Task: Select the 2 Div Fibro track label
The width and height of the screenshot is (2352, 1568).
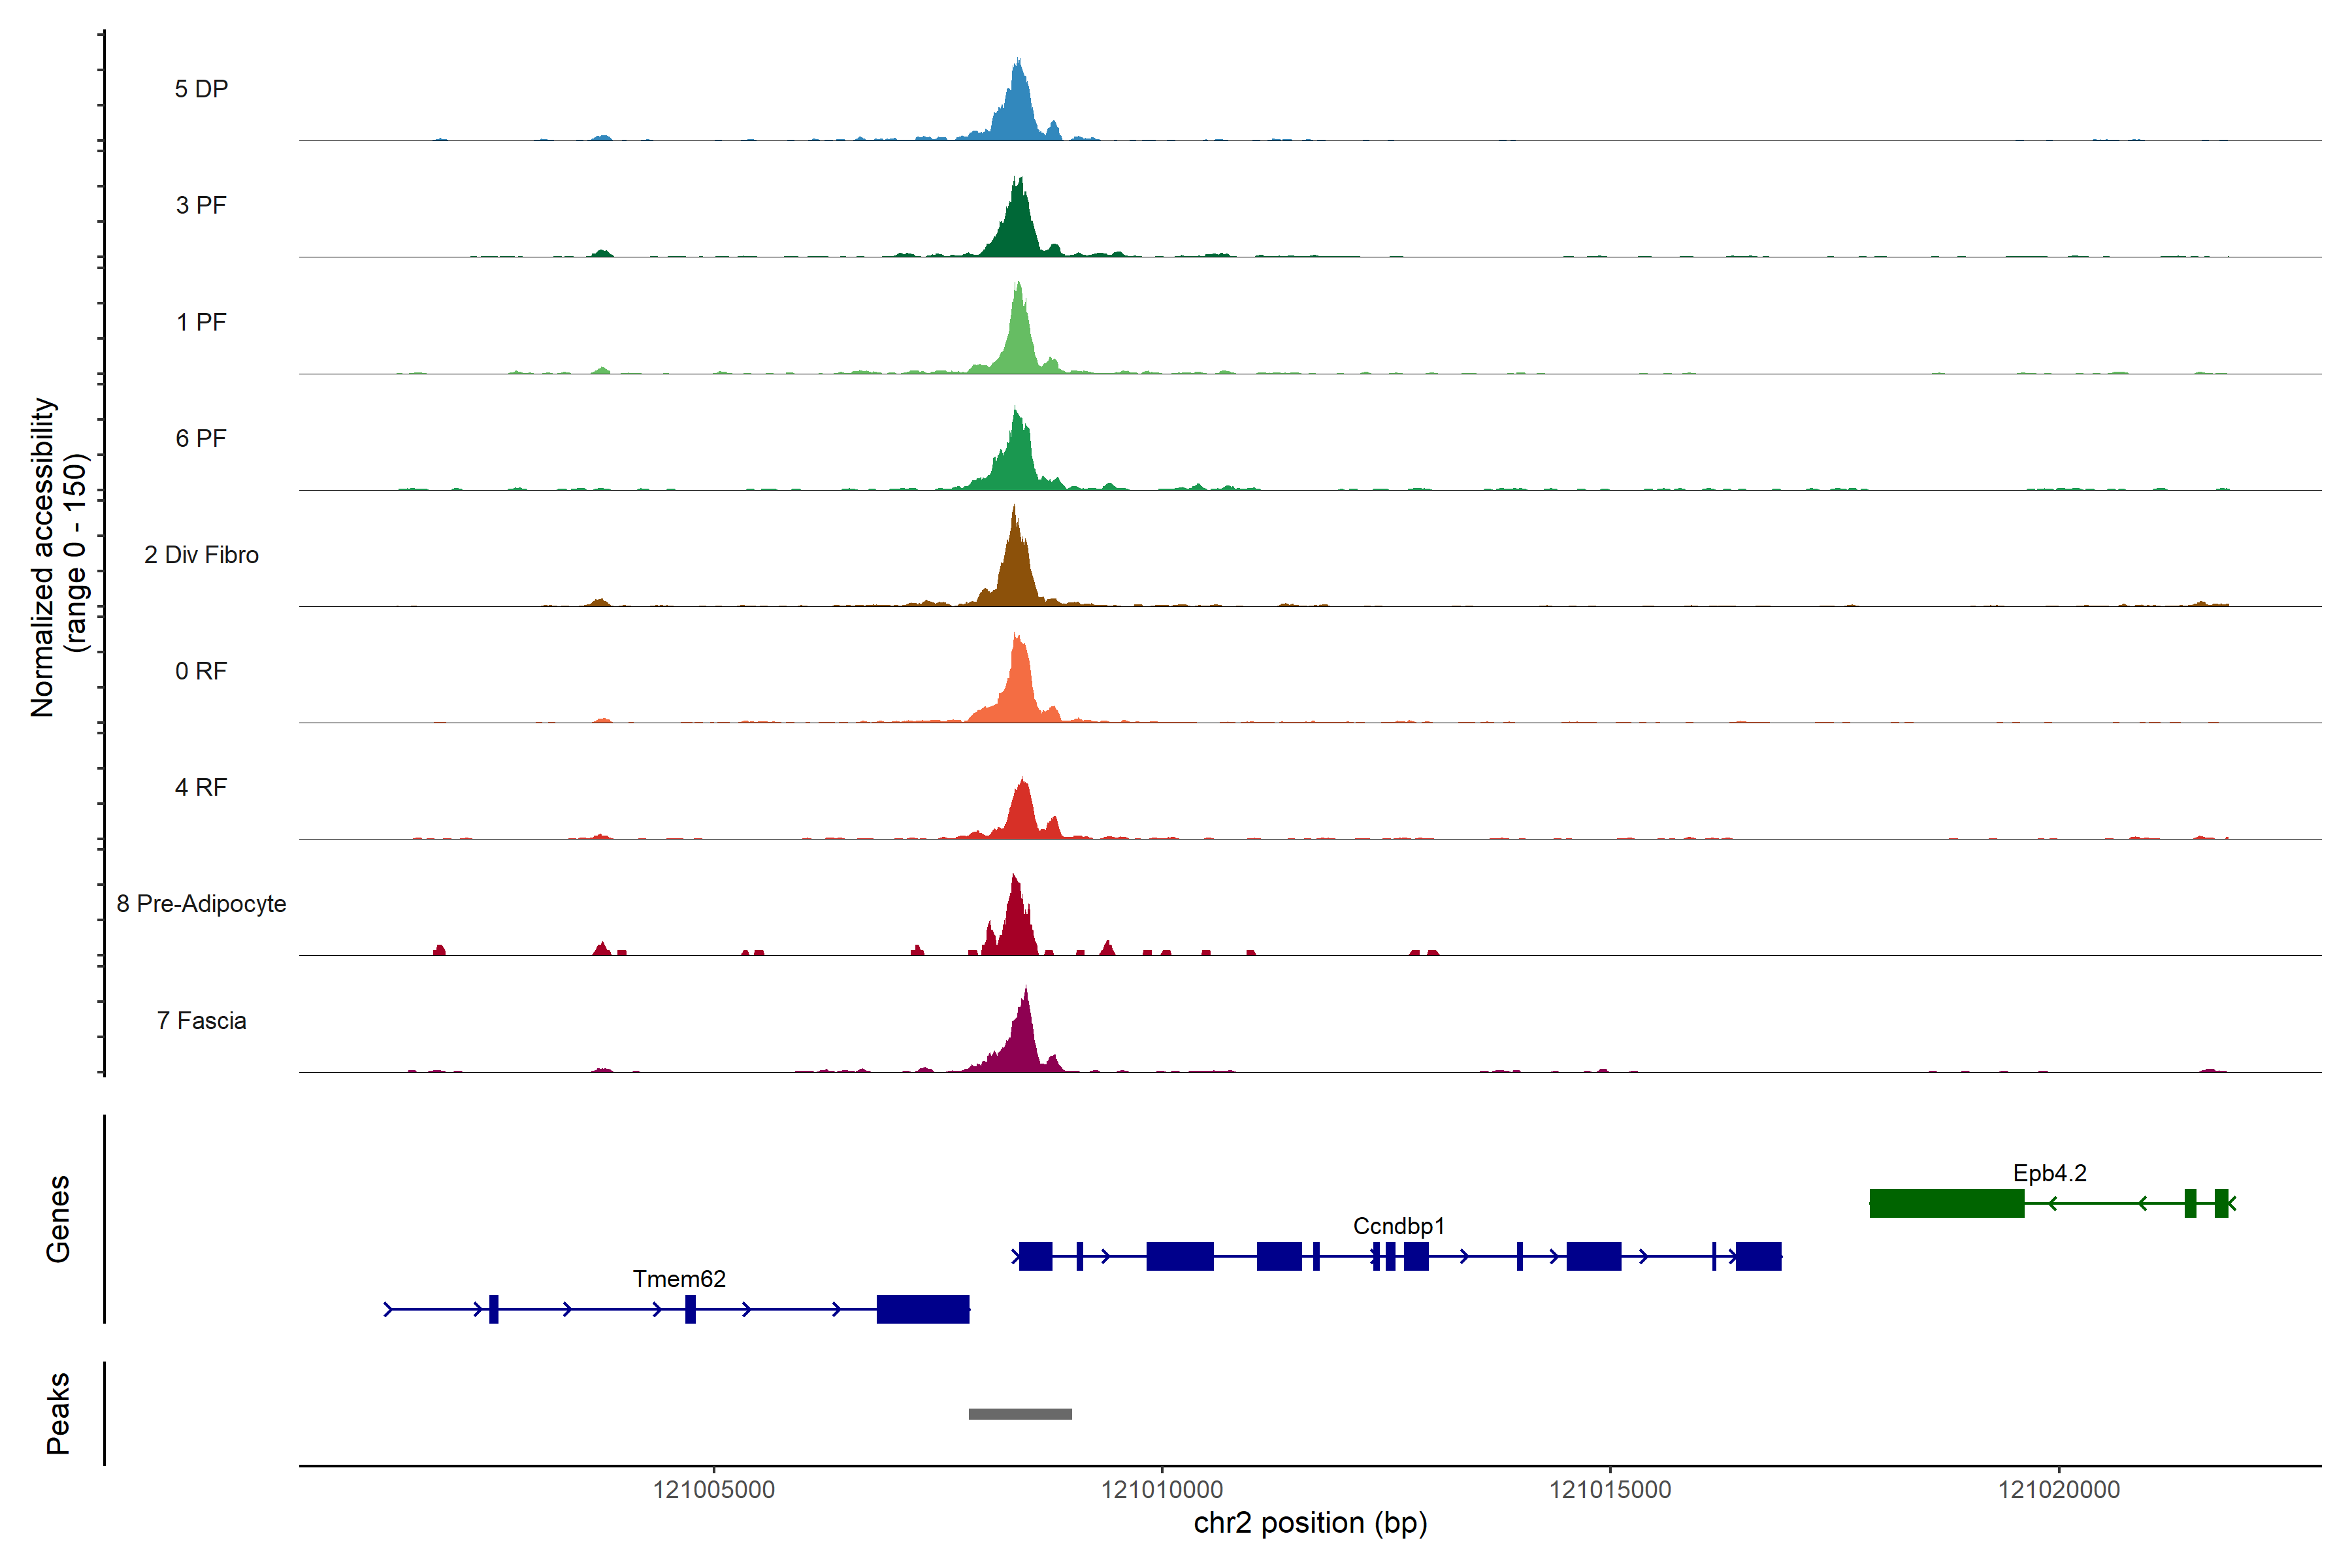Action: [201, 555]
